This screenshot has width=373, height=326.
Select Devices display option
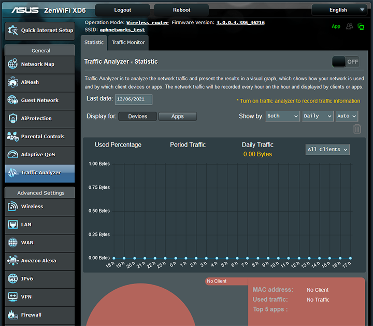click(137, 116)
